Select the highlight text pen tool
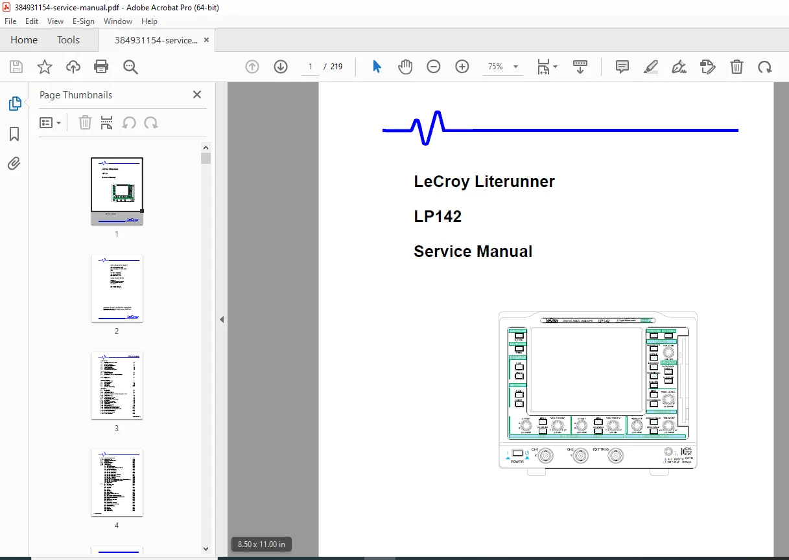Viewport: 789px width, 560px height. (651, 67)
